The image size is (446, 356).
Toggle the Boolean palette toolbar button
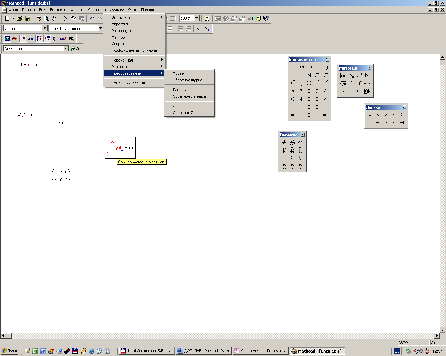47,39
